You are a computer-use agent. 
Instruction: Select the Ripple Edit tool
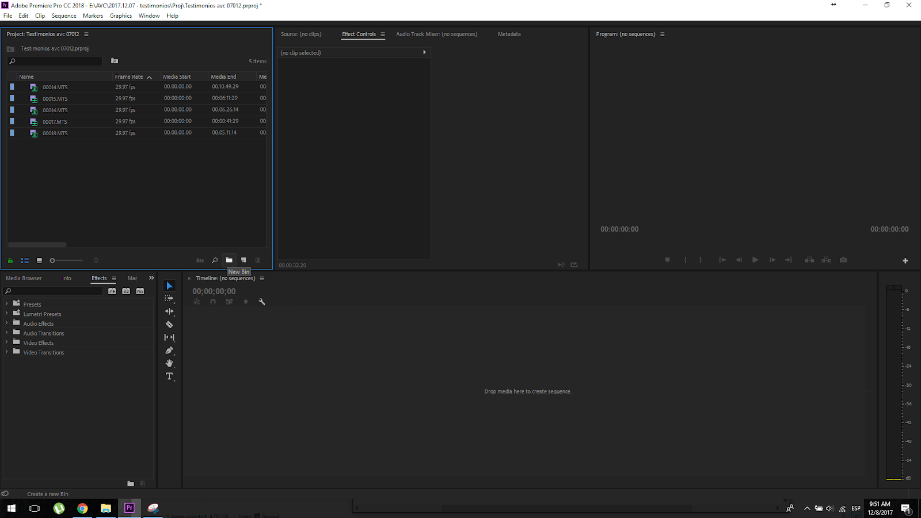coord(169,311)
